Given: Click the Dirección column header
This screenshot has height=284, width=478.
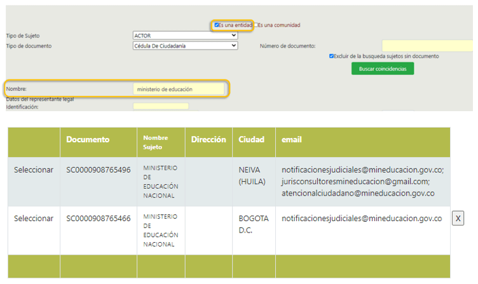Looking at the screenshot, I should pos(208,140).
